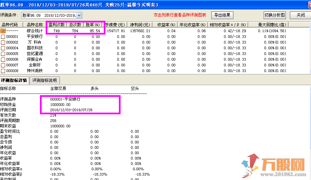Sort by 盈利次数 column header

[56, 25]
